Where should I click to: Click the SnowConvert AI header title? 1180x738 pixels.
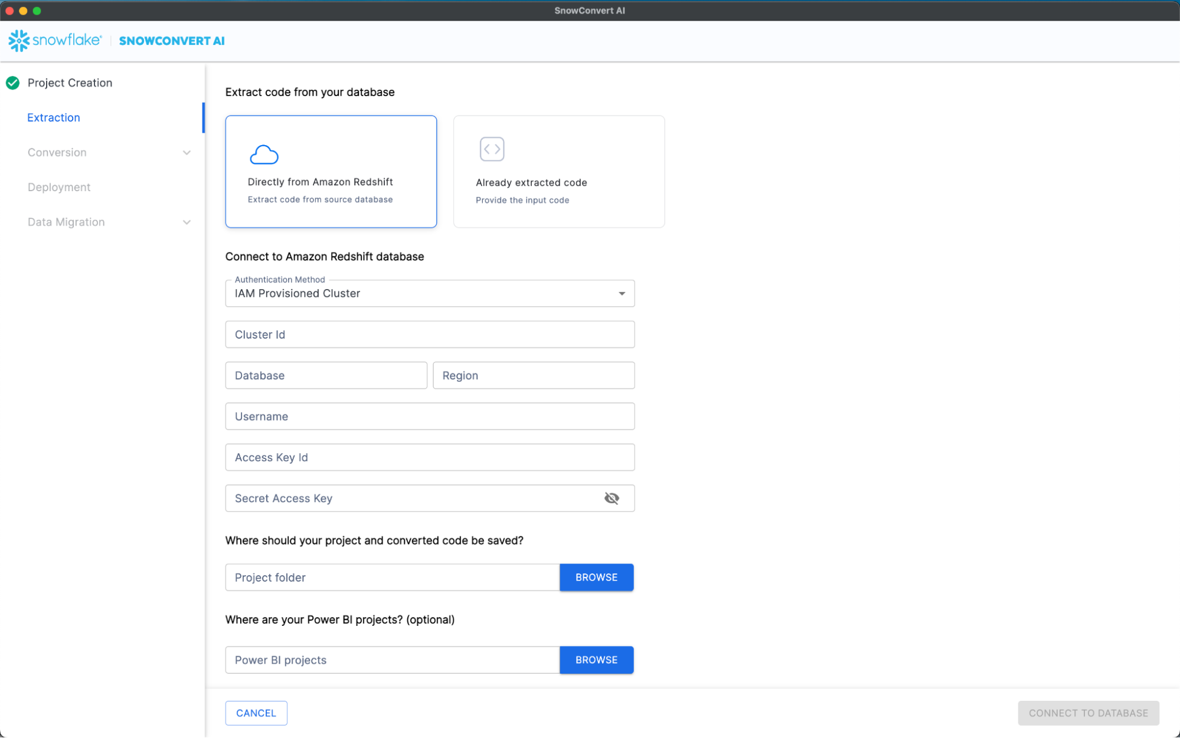click(172, 41)
